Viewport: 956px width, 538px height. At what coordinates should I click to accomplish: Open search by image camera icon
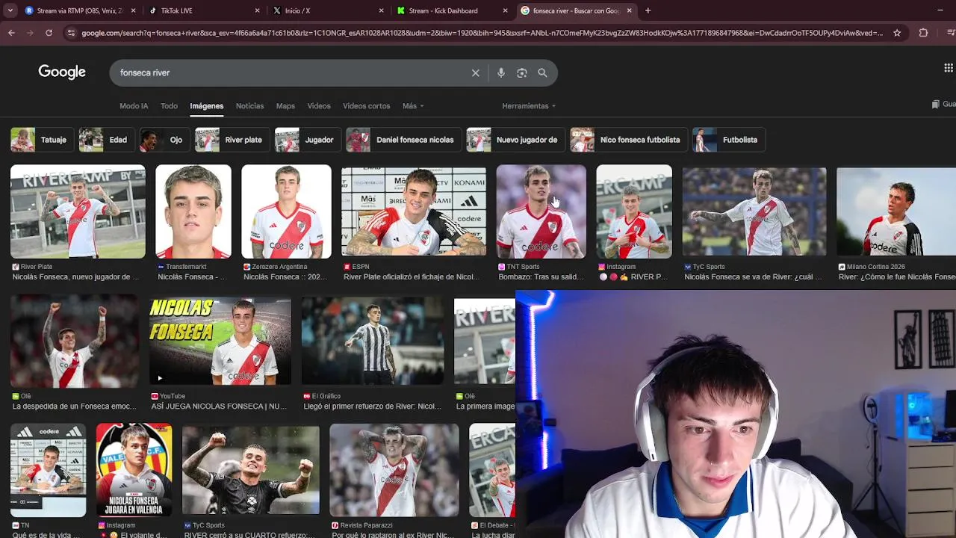click(522, 73)
